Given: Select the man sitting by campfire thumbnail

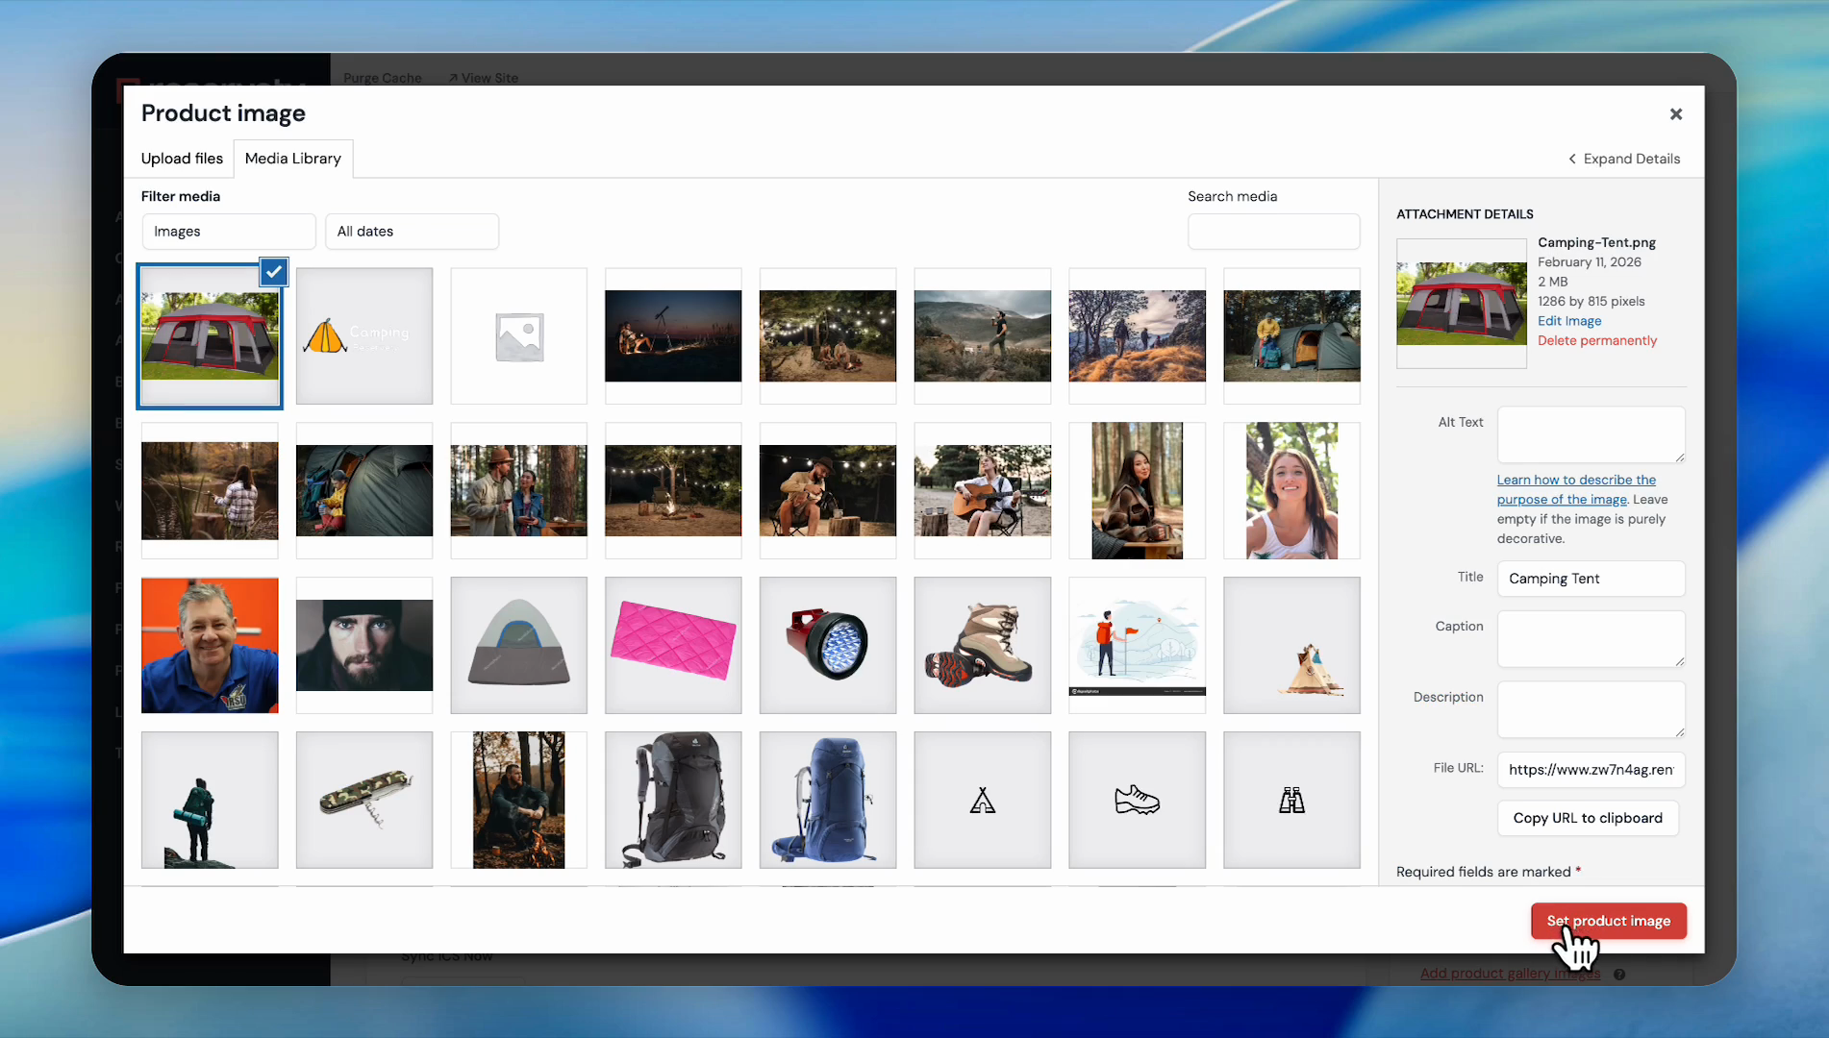Looking at the screenshot, I should coord(519,801).
